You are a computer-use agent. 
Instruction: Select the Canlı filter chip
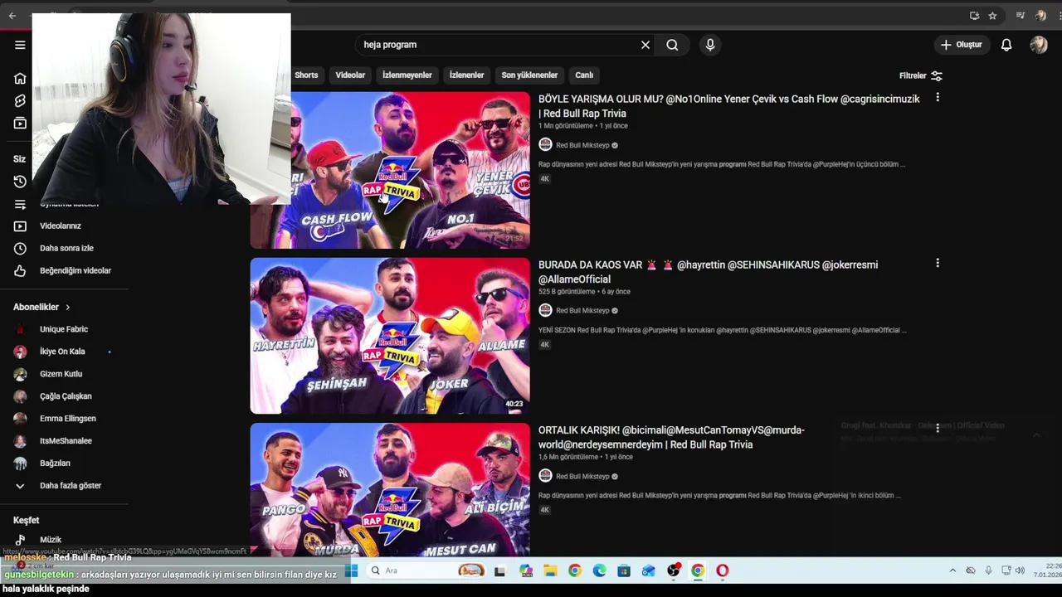[584, 75]
